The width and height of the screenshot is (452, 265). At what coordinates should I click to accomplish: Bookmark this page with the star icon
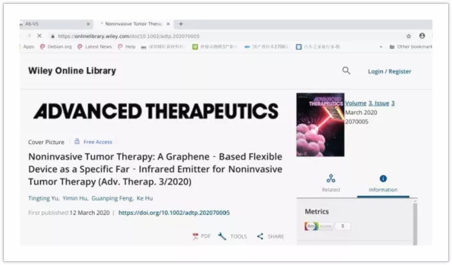408,36
